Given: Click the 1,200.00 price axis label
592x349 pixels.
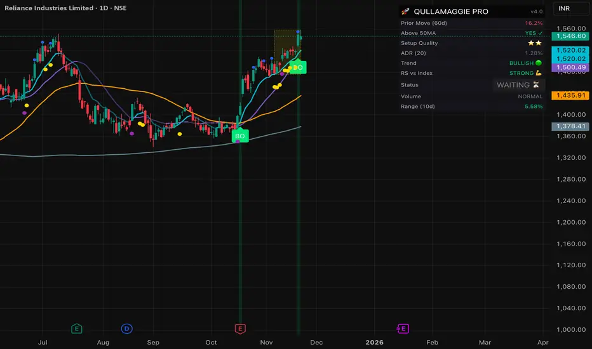Looking at the screenshot, I should [x=571, y=222].
